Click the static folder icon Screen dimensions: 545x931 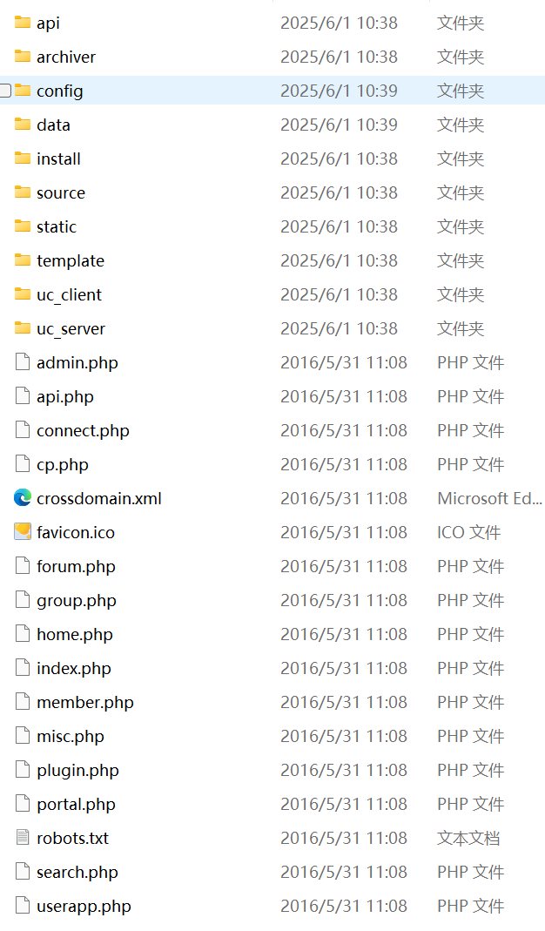(23, 226)
